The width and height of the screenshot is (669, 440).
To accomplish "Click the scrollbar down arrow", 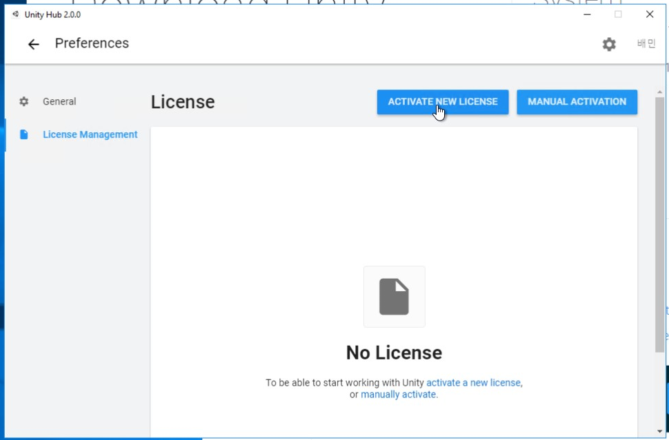I will pos(659,432).
